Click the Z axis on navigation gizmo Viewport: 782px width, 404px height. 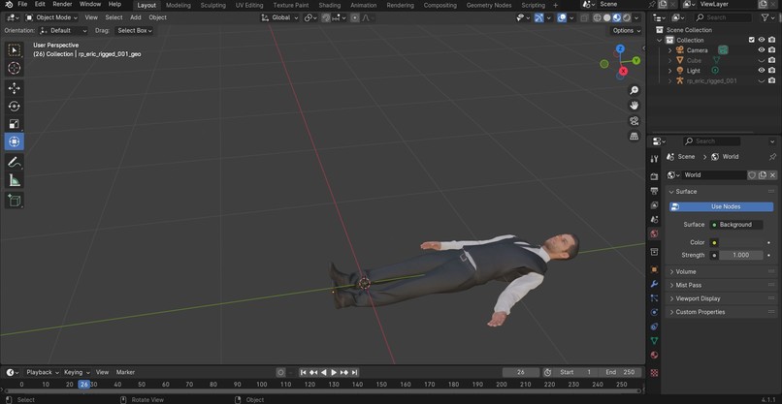click(620, 48)
